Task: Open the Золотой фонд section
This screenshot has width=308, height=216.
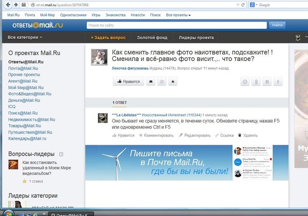Action: tap(152, 37)
